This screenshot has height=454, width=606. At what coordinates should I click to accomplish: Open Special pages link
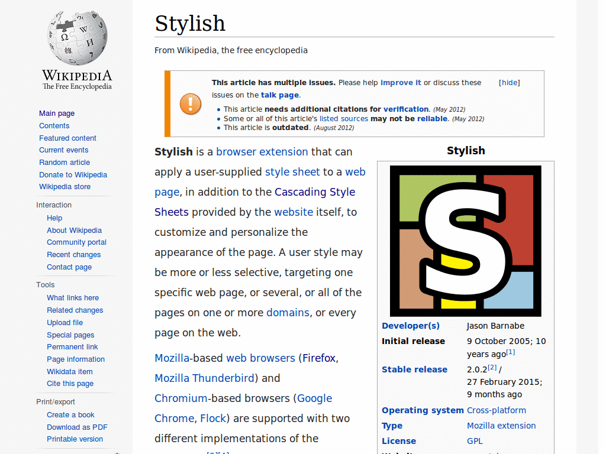[x=70, y=335]
